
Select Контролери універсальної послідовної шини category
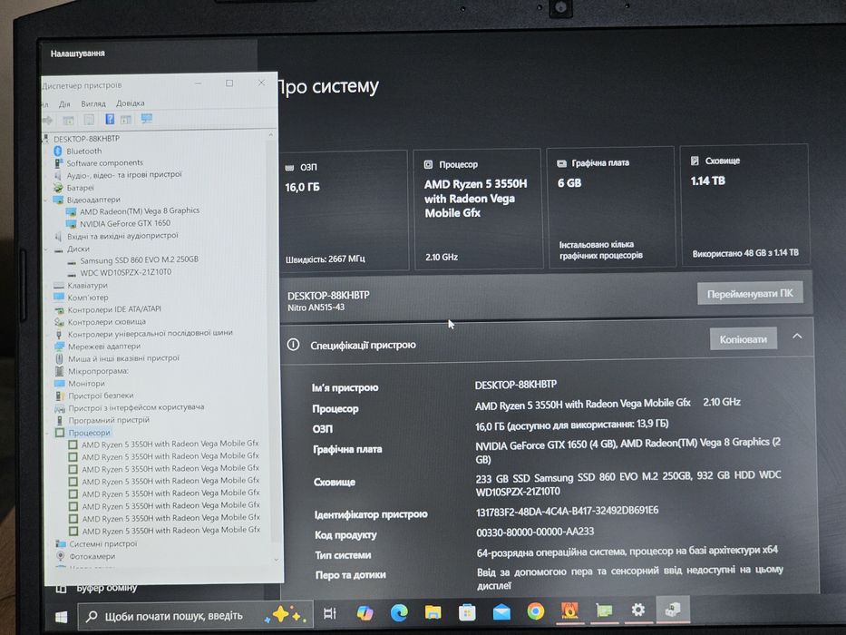pos(150,334)
